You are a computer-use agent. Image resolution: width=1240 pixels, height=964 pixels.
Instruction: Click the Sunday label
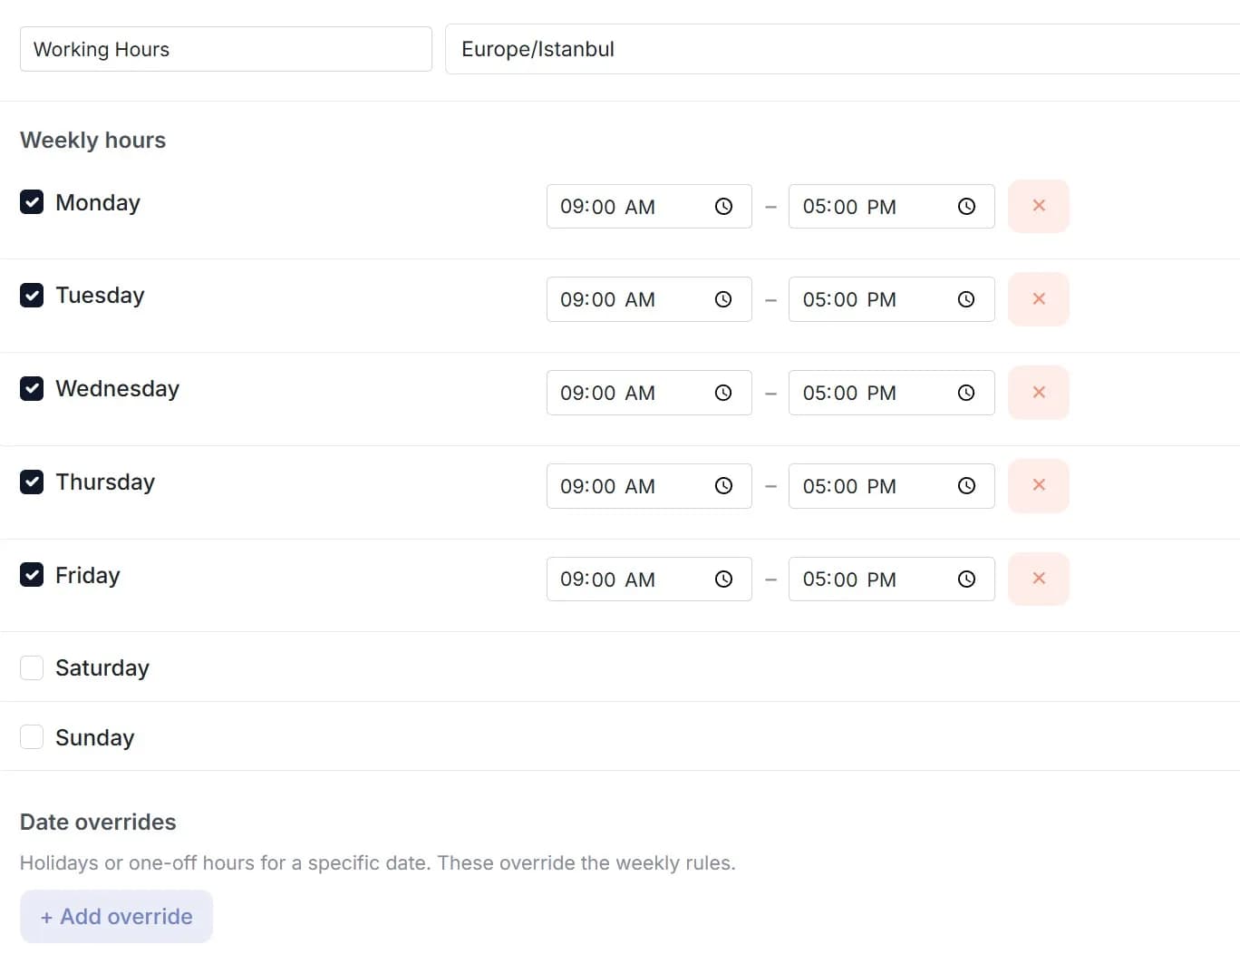(x=95, y=738)
